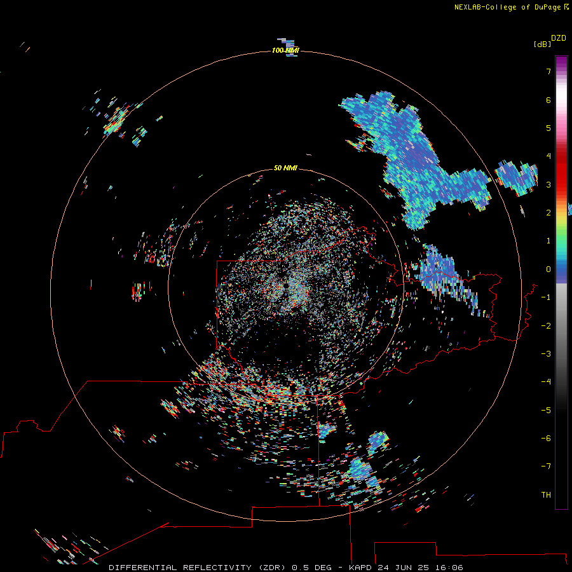The width and height of the screenshot is (572, 572).
Task: Click the 16:06 timestamp in caption
Action: (449, 568)
